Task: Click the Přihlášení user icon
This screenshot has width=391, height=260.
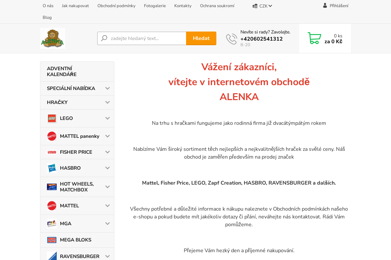Action: pyautogui.click(x=325, y=5)
